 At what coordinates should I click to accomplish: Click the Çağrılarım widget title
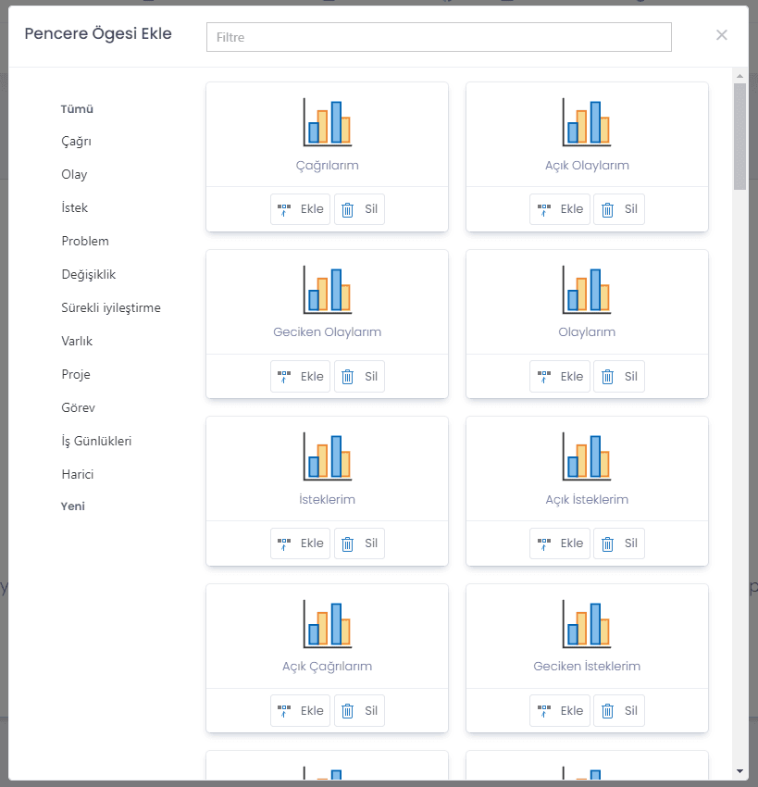[327, 166]
